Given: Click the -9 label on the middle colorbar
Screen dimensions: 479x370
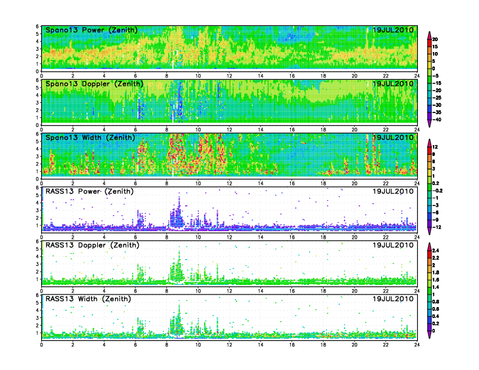Looking at the screenshot, I should [436, 220].
